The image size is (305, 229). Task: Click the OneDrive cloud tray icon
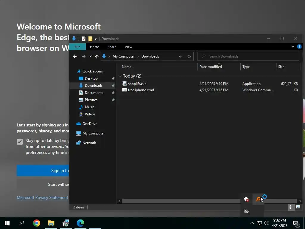(246, 211)
